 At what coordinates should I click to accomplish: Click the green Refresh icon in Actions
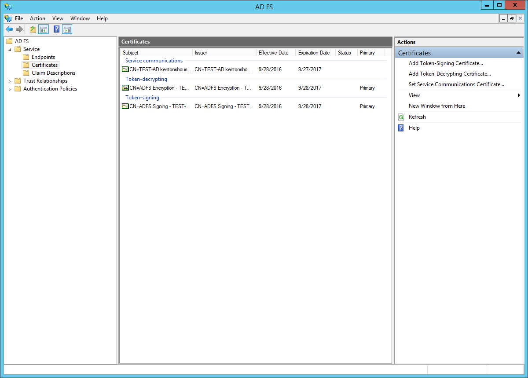coord(401,117)
